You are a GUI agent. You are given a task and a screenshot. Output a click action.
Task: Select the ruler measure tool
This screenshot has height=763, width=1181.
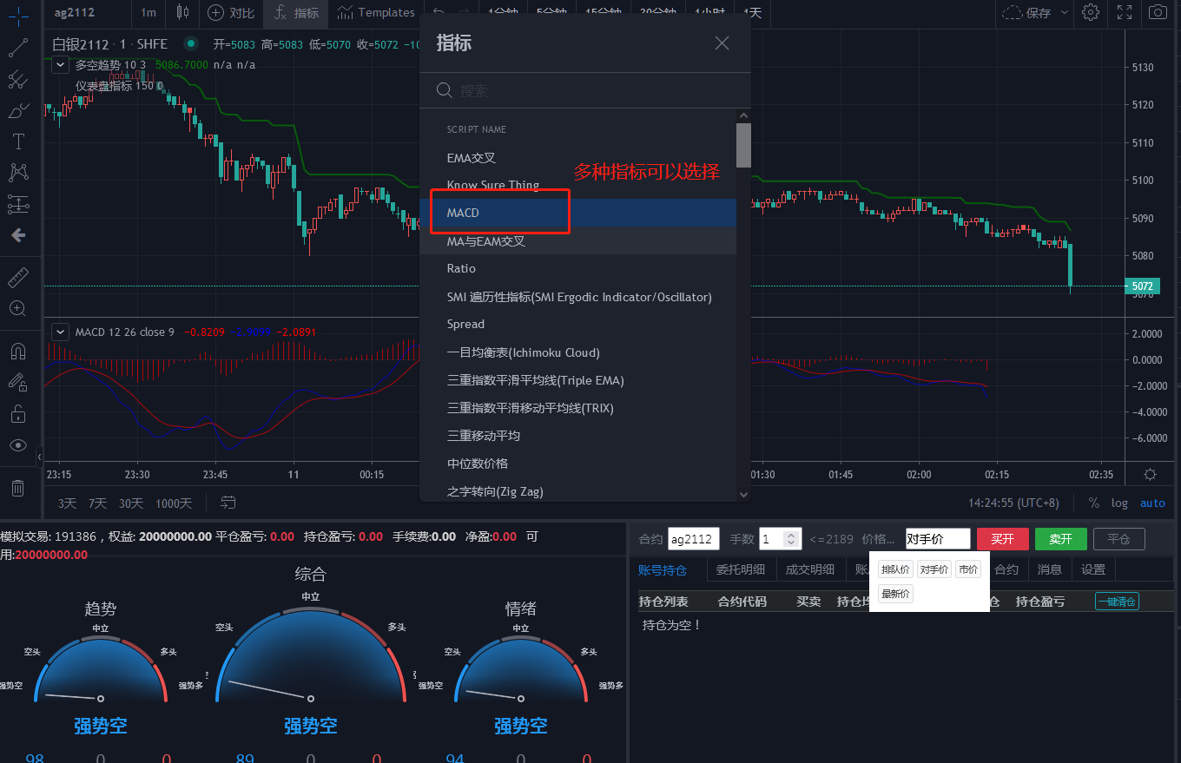point(18,278)
